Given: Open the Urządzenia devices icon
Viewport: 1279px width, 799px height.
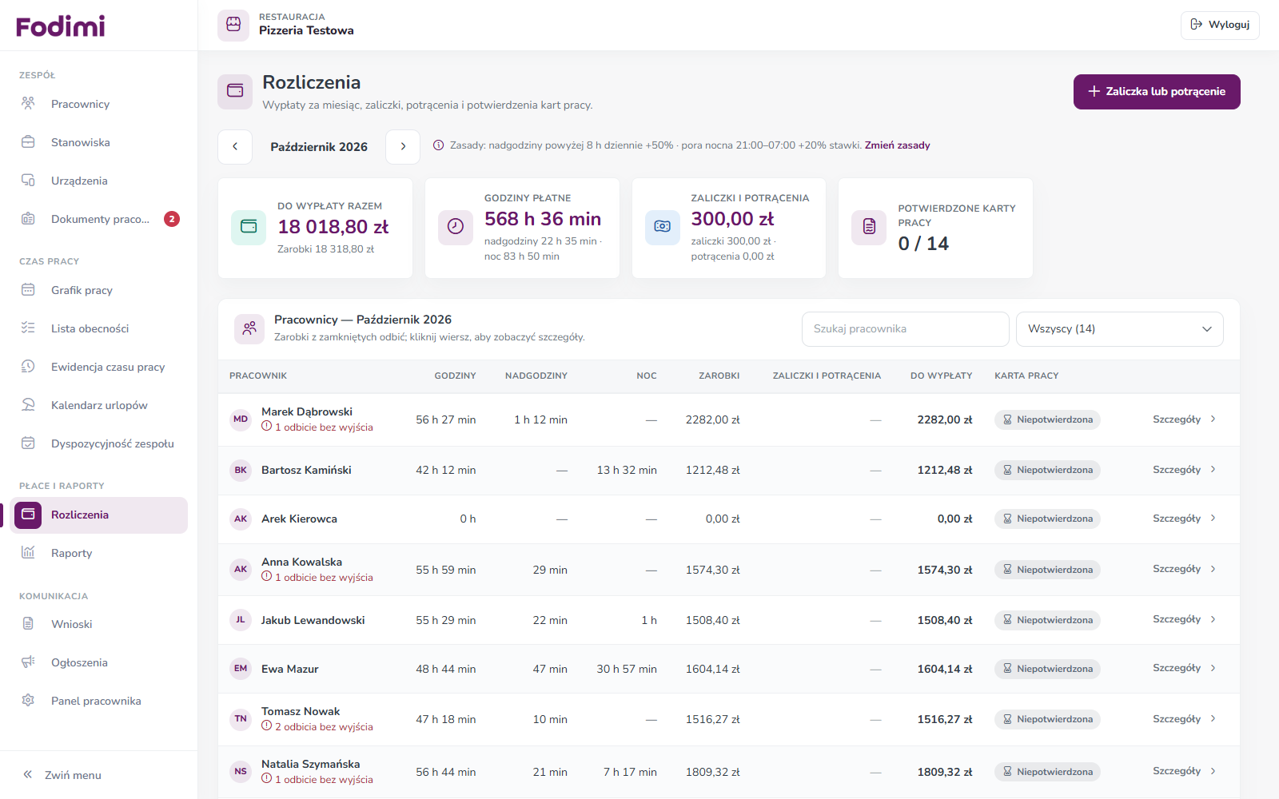Looking at the screenshot, I should click(28, 181).
